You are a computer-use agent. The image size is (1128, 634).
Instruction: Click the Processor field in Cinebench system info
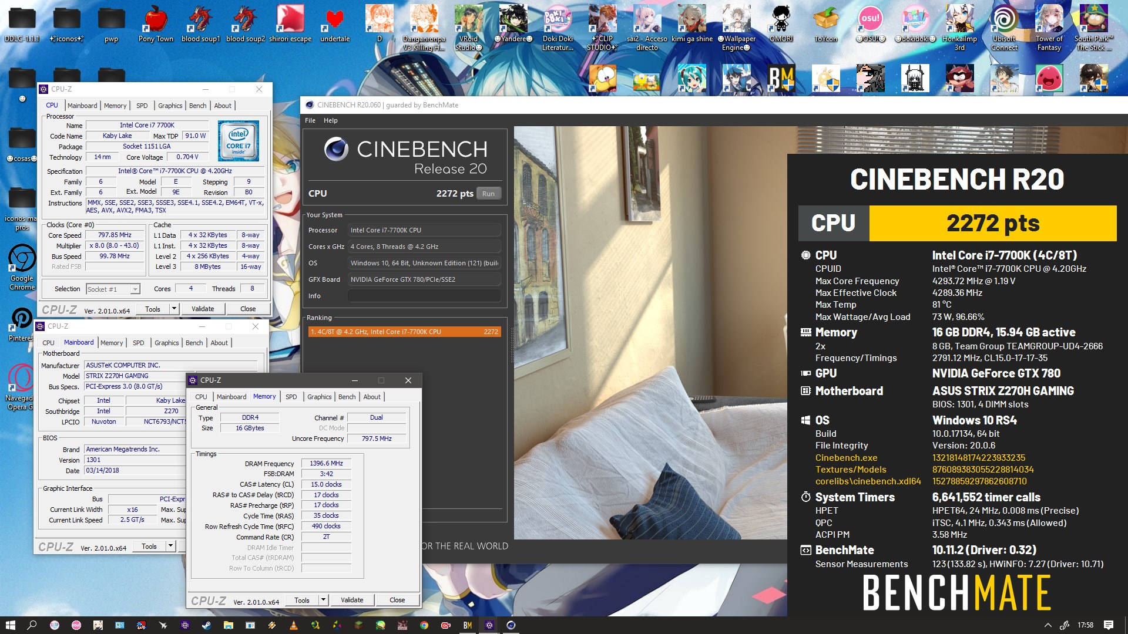pyautogui.click(x=424, y=230)
